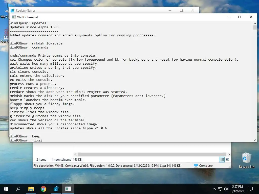The width and height of the screenshot is (259, 194).
Task: Click 'Win93@usr: beep' line
Action: (25, 136)
